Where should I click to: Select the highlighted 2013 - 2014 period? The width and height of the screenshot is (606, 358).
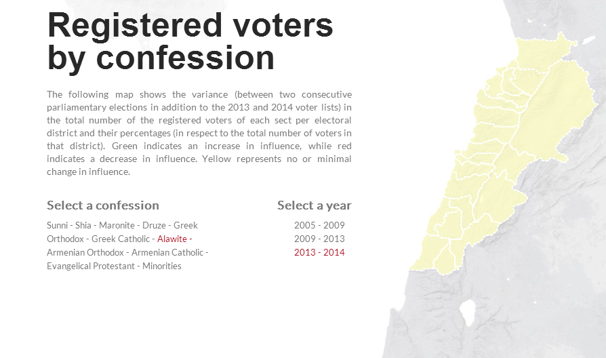click(319, 252)
